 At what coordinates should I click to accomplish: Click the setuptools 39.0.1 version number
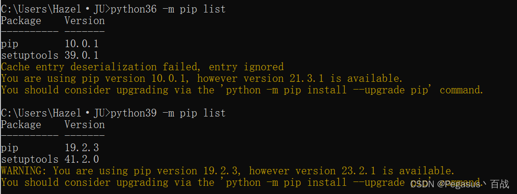pos(82,55)
